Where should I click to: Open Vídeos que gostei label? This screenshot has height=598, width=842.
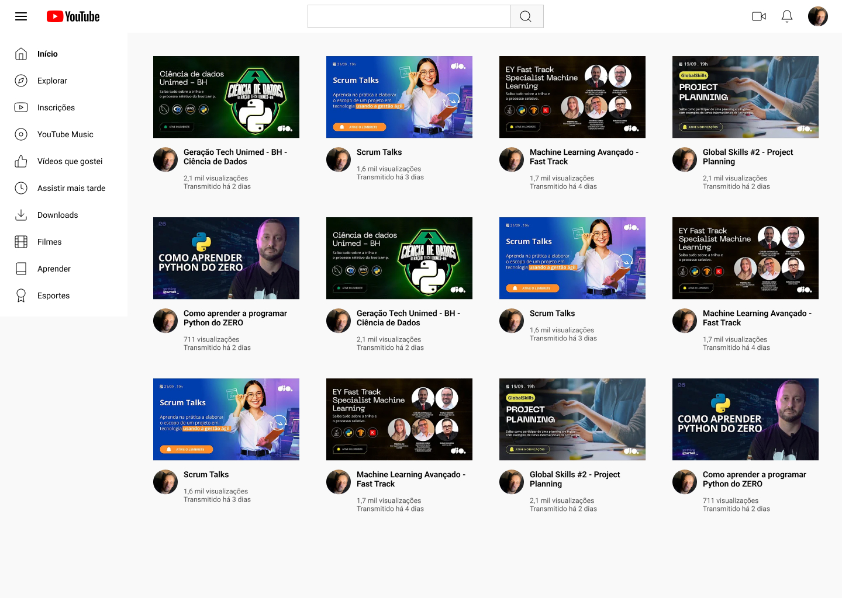click(70, 161)
